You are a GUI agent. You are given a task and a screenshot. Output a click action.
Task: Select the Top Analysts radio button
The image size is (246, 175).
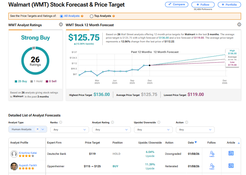[92, 16]
